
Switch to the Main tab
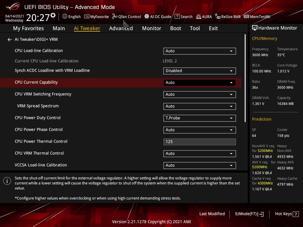tap(59, 28)
